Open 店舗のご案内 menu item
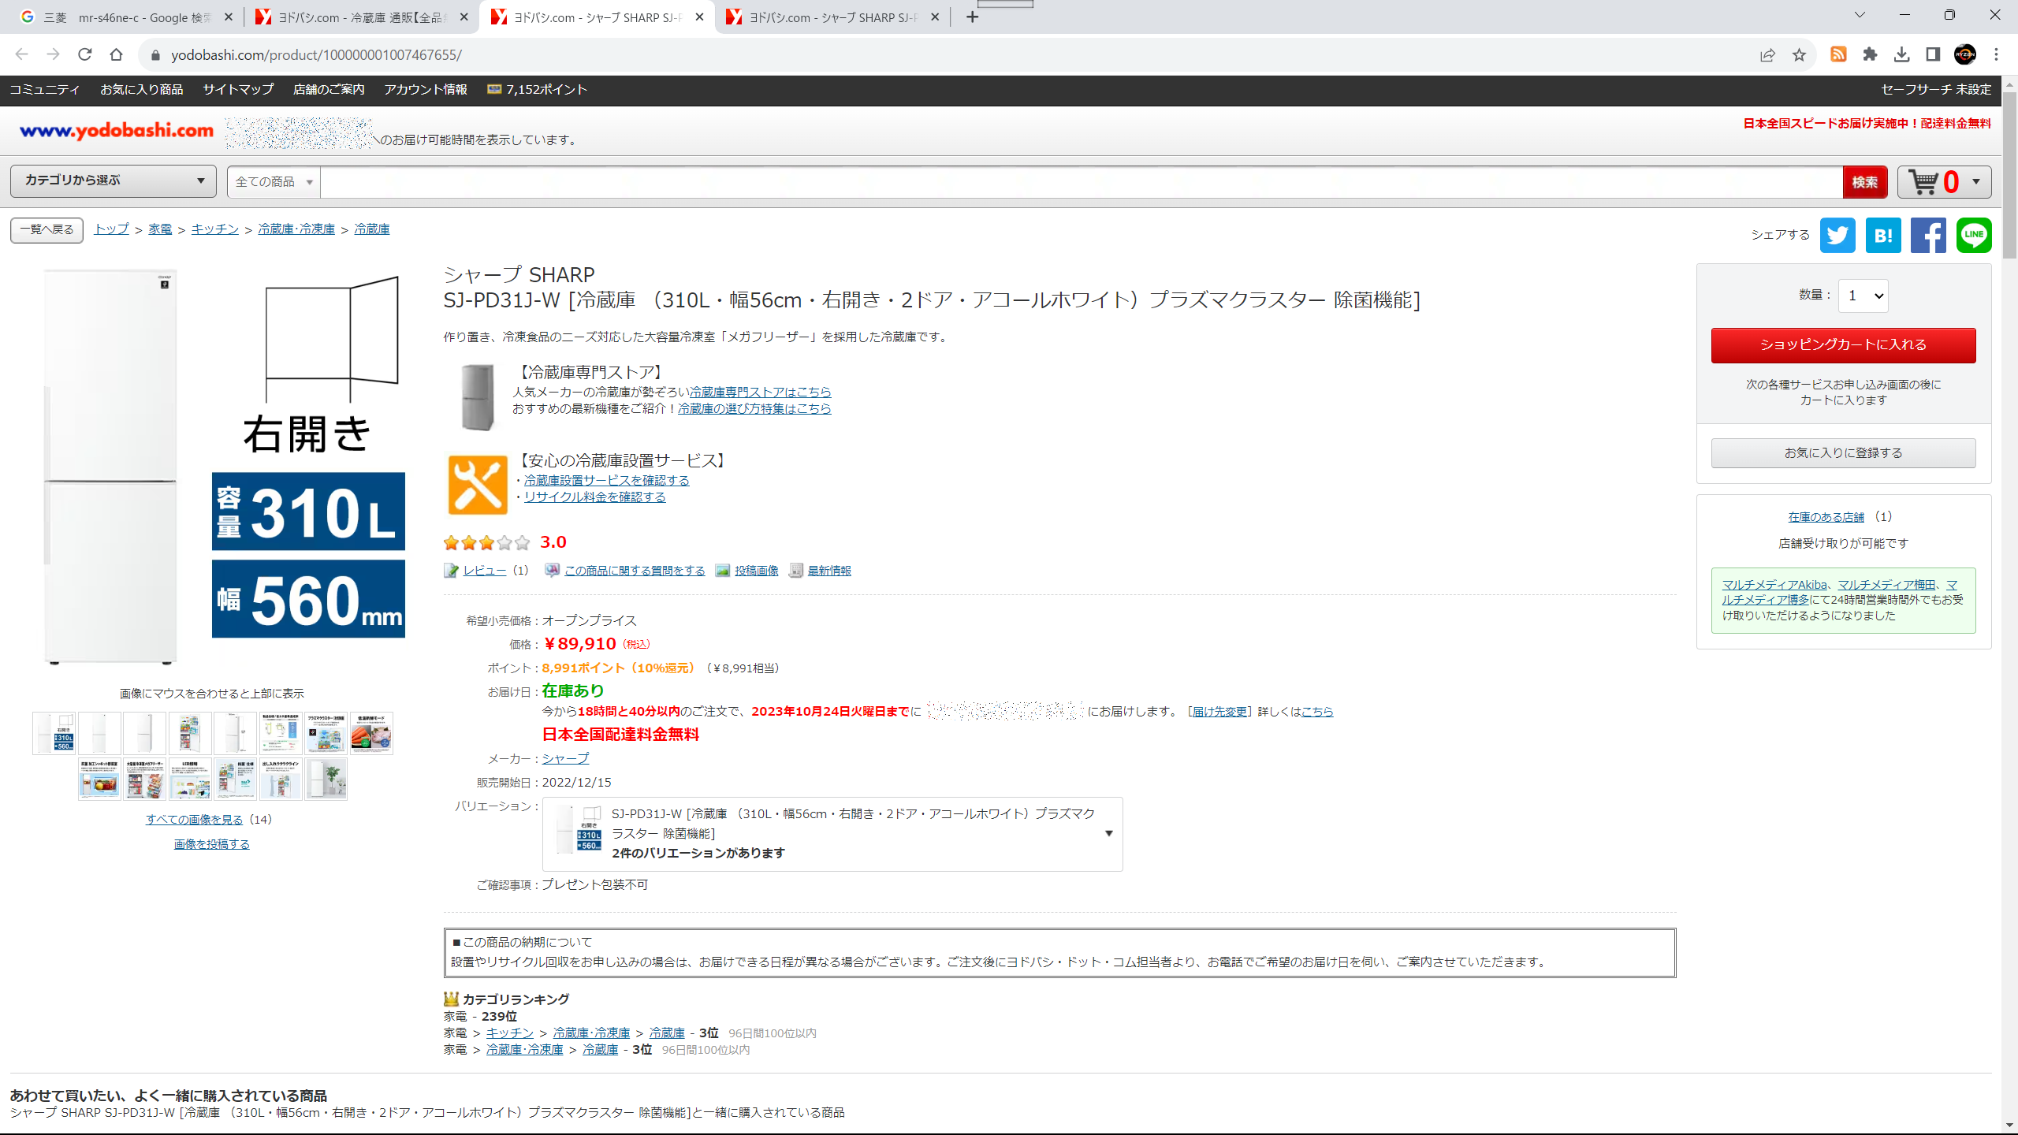 tap(329, 90)
